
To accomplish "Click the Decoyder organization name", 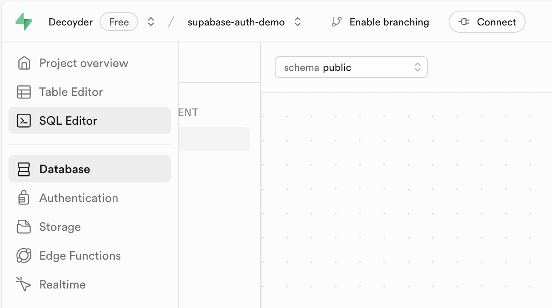I will click(x=71, y=22).
